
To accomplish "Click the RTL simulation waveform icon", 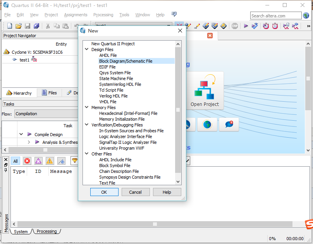I will tap(286, 26).
